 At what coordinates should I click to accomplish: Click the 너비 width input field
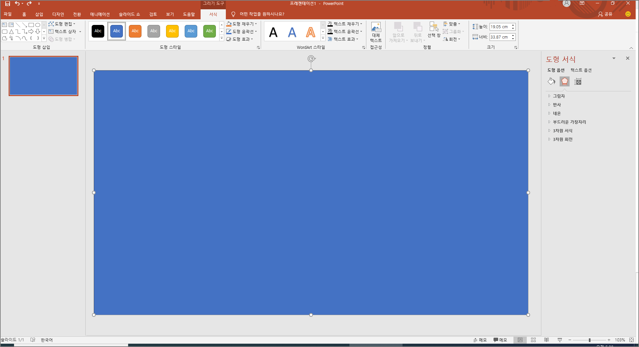click(x=500, y=37)
